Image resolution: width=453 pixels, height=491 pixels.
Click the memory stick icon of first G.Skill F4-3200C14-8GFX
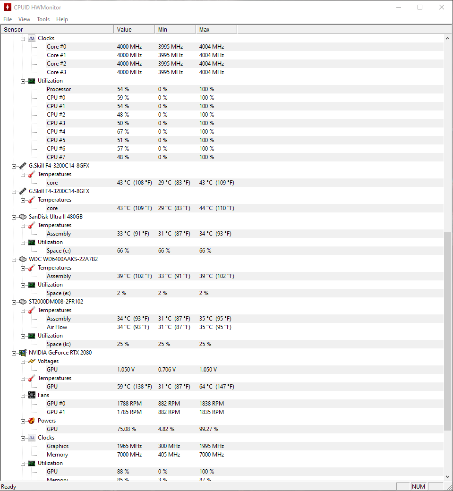click(x=23, y=166)
